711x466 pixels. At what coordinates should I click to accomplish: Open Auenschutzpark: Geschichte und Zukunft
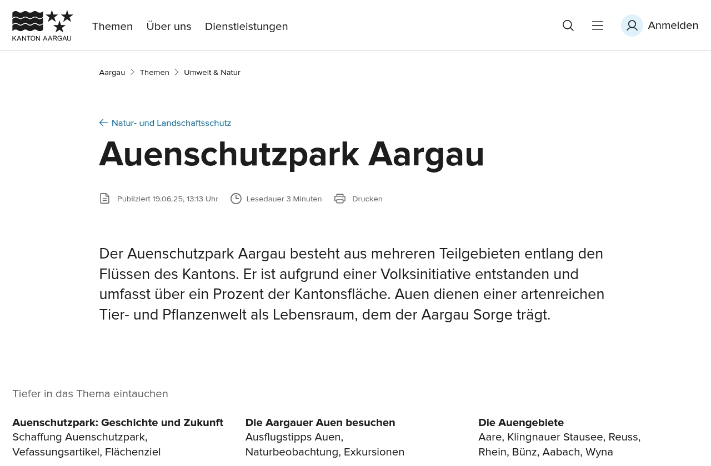coord(118,422)
